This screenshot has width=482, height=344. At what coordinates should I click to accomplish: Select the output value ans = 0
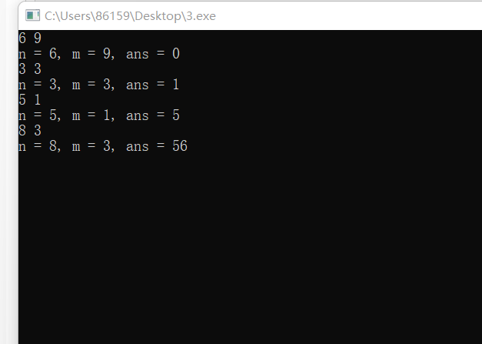pyautogui.click(x=153, y=54)
